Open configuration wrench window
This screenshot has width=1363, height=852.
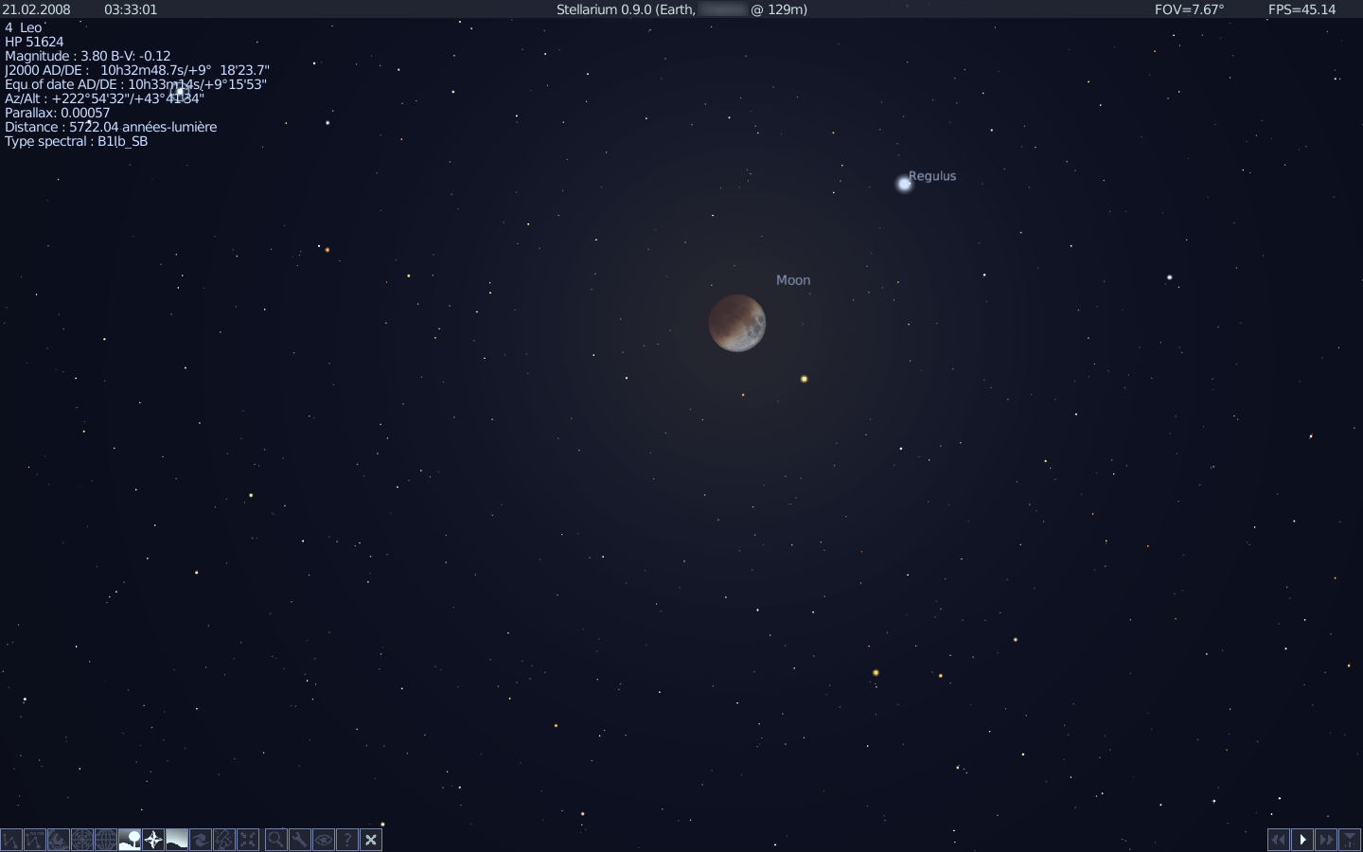(x=299, y=840)
